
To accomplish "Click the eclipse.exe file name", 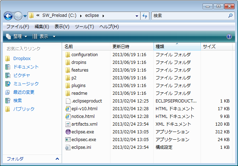I will pos(83,132).
